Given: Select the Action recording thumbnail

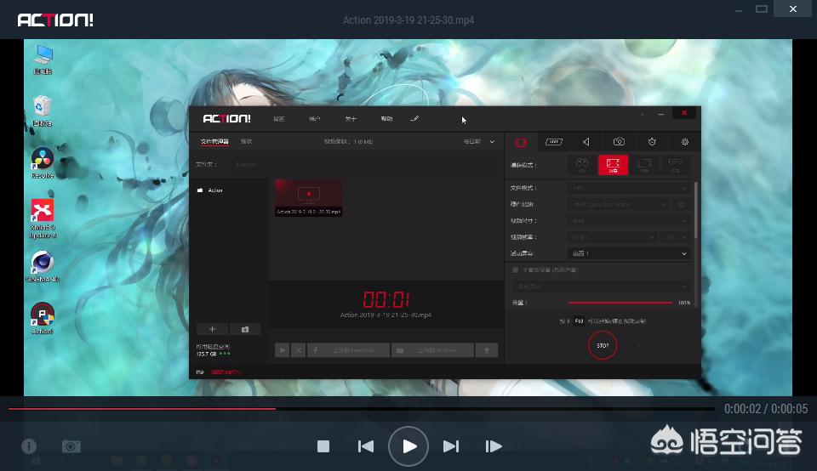Looking at the screenshot, I should (308, 197).
